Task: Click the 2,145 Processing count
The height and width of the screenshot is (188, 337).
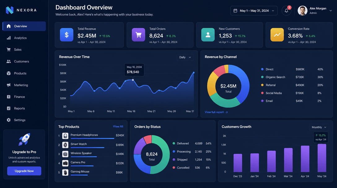Action: click(x=198, y=152)
